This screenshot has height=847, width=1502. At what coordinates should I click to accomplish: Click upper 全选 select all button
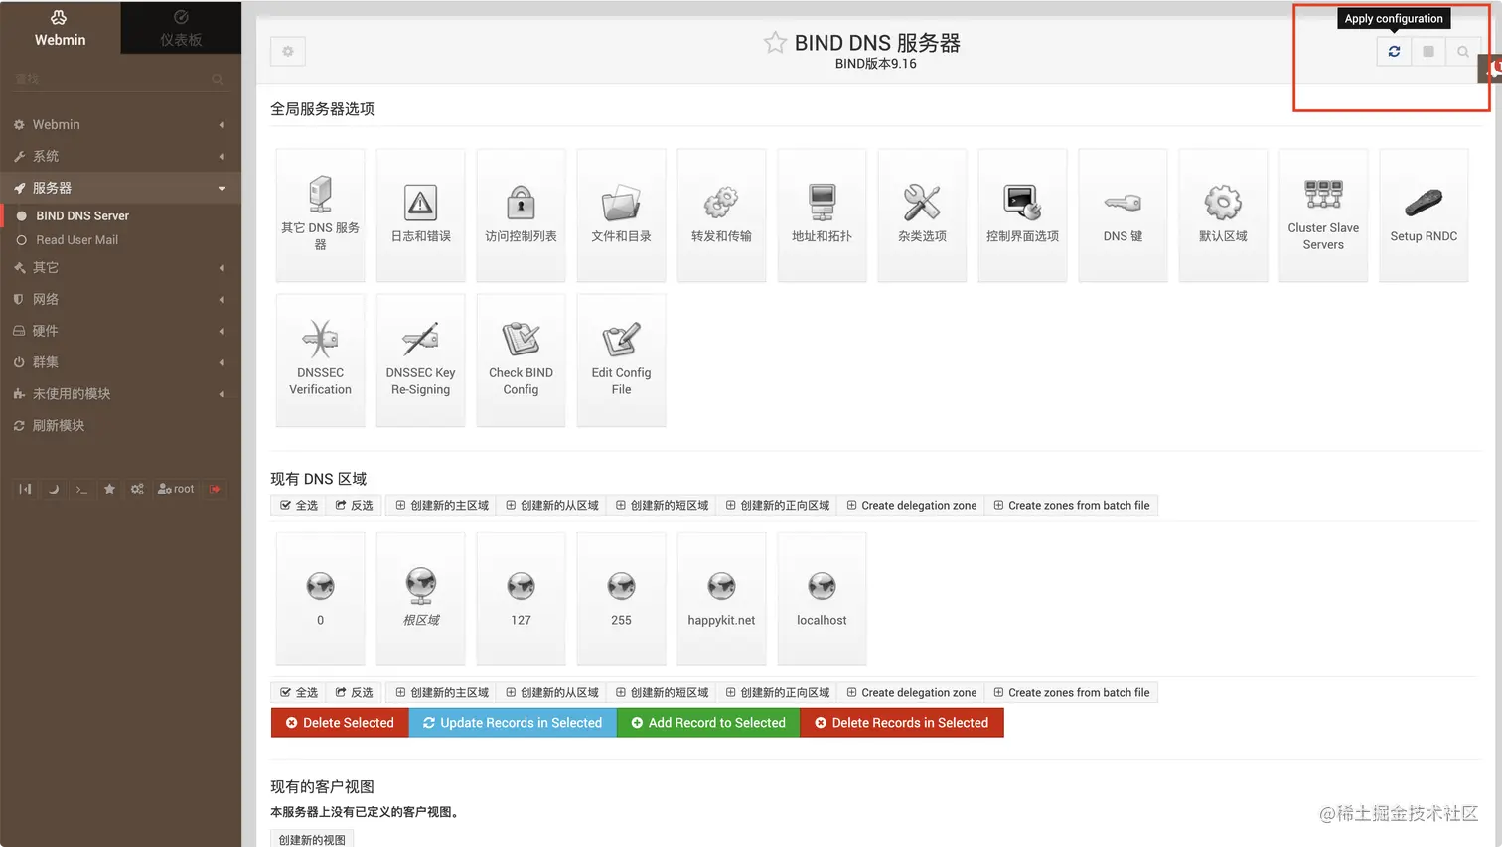(x=298, y=506)
